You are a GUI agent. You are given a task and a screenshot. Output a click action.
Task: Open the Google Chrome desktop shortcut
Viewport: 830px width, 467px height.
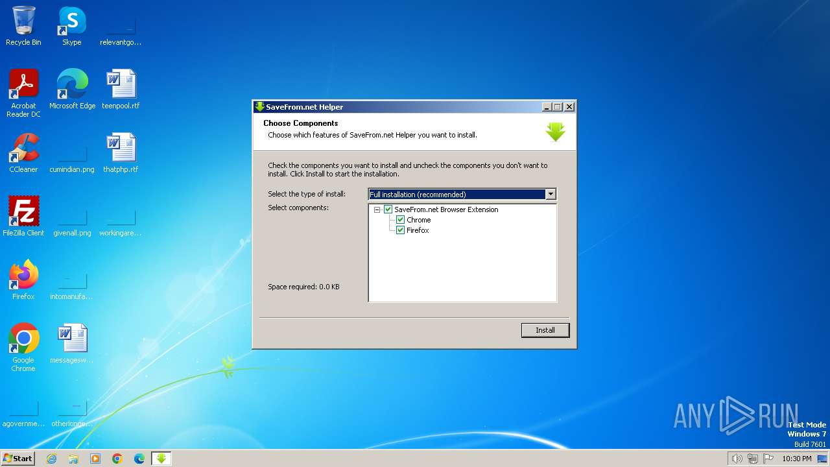point(23,348)
